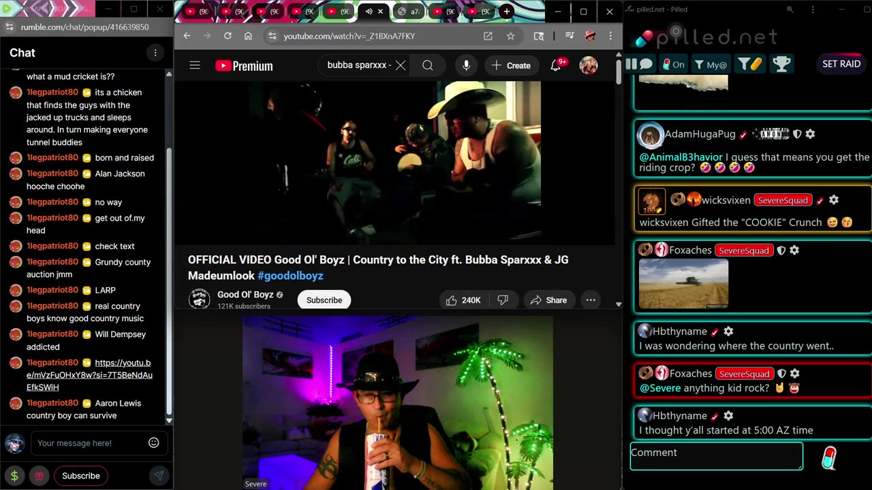Click AdamHugaPug username in Pilled chat

(700, 134)
